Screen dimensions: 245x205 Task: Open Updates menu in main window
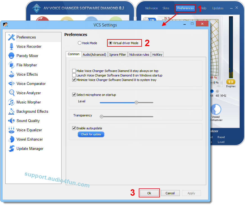tap(218, 8)
